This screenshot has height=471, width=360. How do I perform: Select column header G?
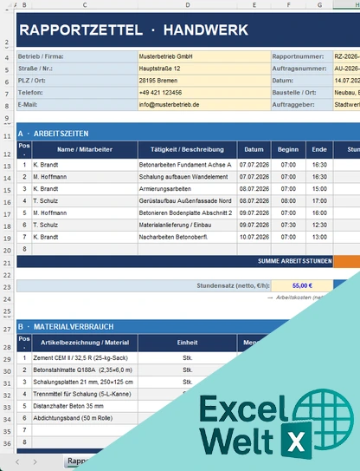pyautogui.click(x=319, y=5)
